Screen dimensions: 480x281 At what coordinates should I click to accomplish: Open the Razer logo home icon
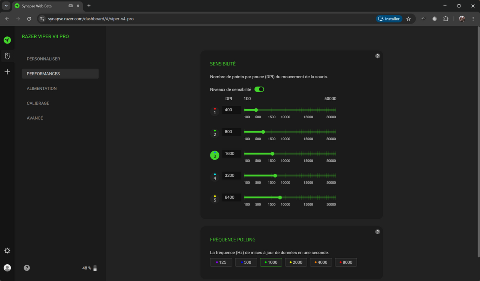coord(7,40)
